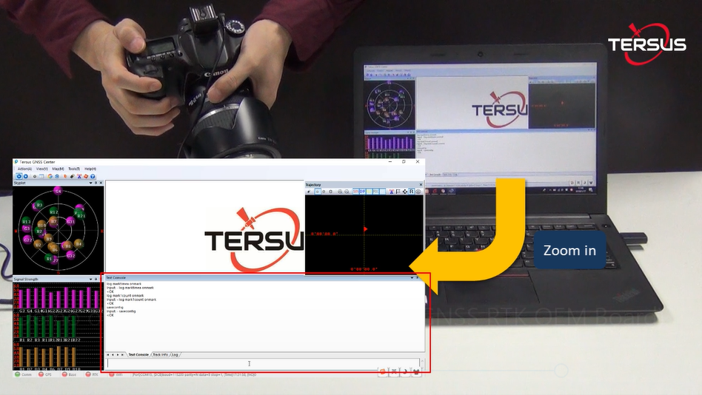Toggle the SIN solution filter in Trajectory
This screenshot has height=395, width=702.
click(x=355, y=192)
